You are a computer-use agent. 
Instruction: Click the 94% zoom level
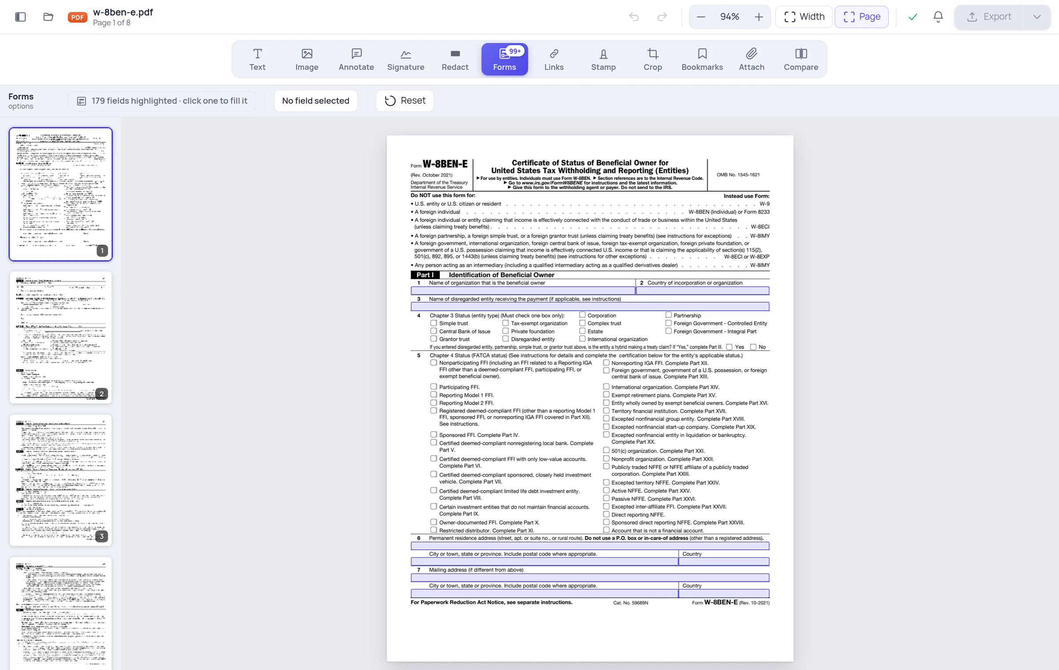(729, 17)
